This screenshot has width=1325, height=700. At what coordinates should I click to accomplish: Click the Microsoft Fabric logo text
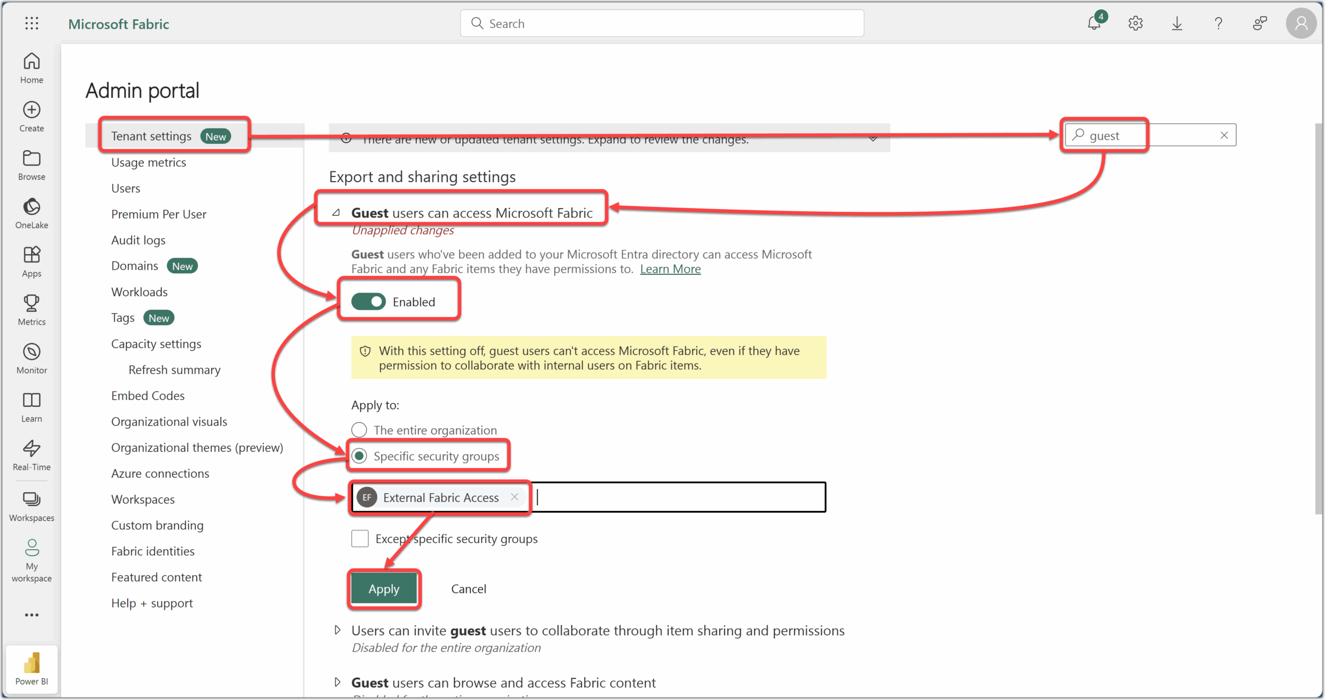[119, 24]
